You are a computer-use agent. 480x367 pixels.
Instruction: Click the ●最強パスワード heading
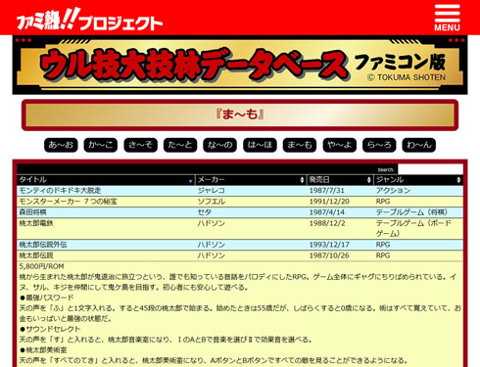tap(46, 298)
